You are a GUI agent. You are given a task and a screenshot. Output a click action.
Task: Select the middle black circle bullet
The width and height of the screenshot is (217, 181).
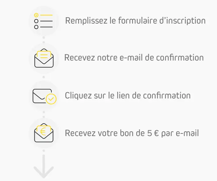pyautogui.click(x=36, y=21)
